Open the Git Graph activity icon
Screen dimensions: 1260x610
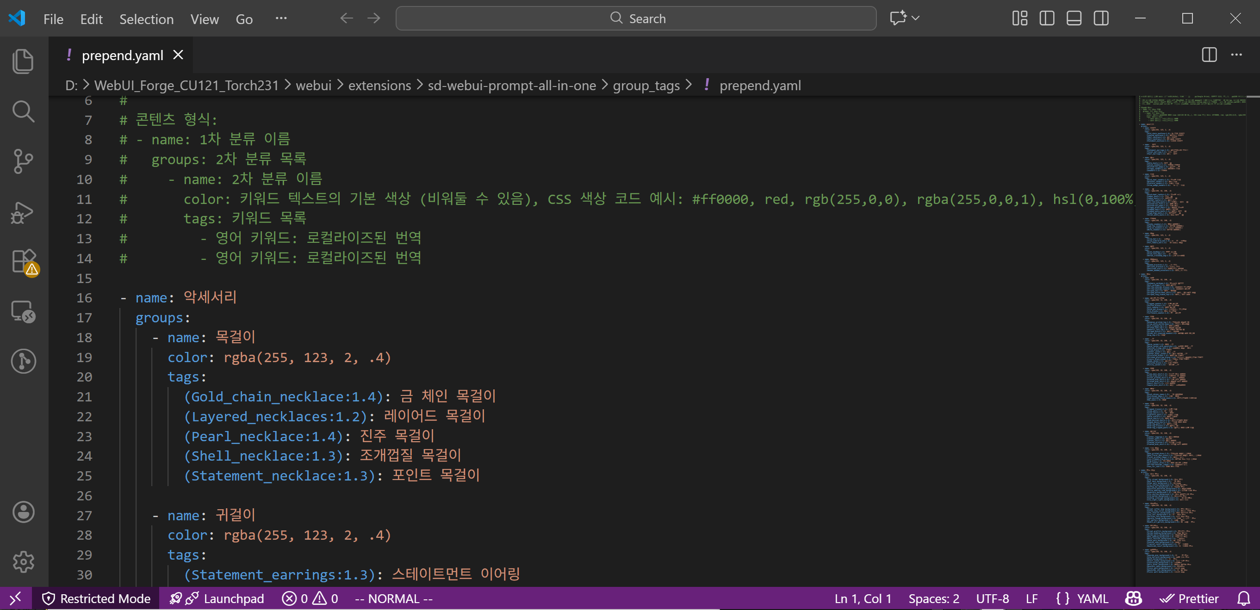pyautogui.click(x=23, y=362)
